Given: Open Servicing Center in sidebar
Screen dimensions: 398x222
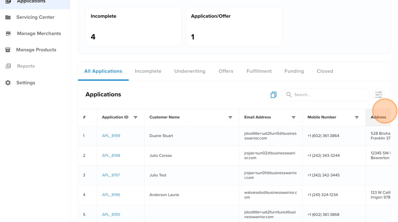Looking at the screenshot, I should pyautogui.click(x=35, y=17).
